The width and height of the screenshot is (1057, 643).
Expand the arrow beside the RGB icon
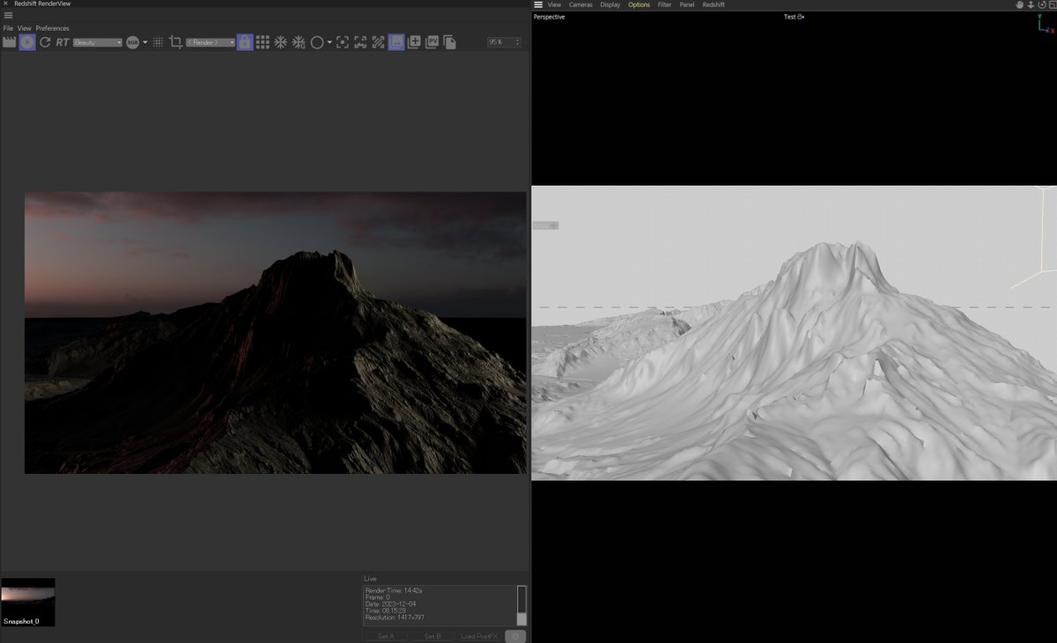(x=145, y=42)
